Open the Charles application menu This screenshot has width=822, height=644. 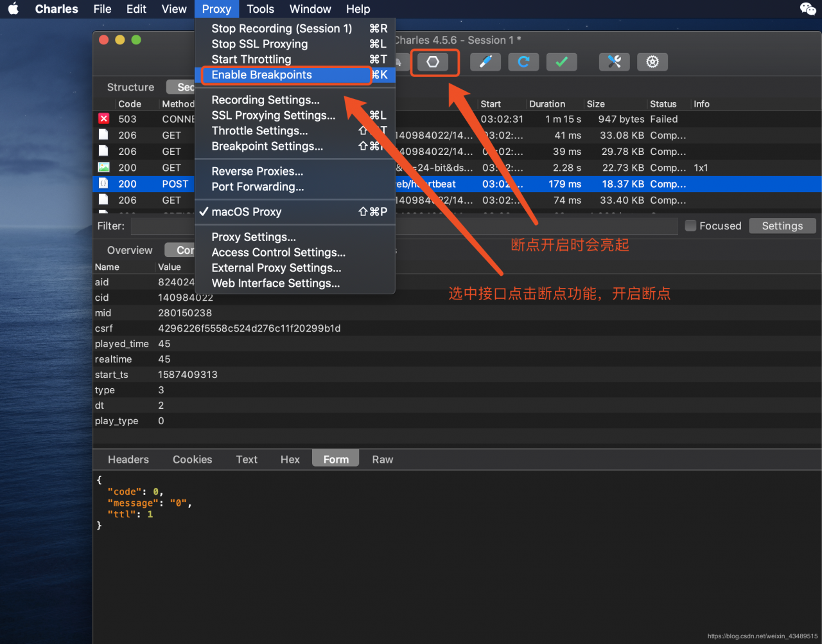[x=57, y=9]
